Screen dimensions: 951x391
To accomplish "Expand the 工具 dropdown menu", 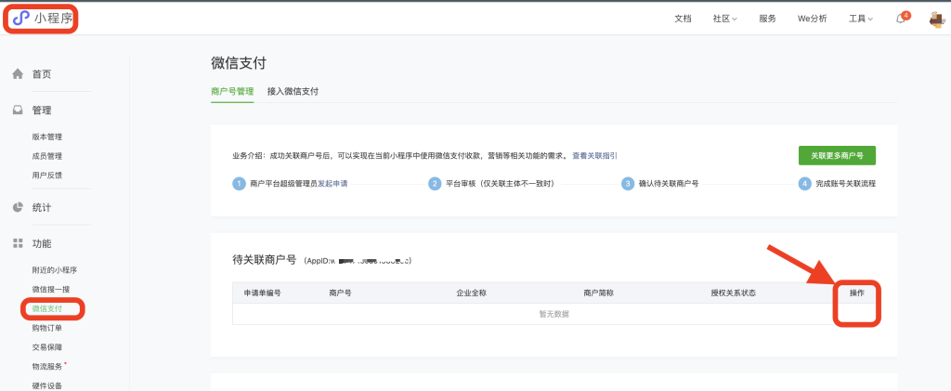I will coord(860,19).
